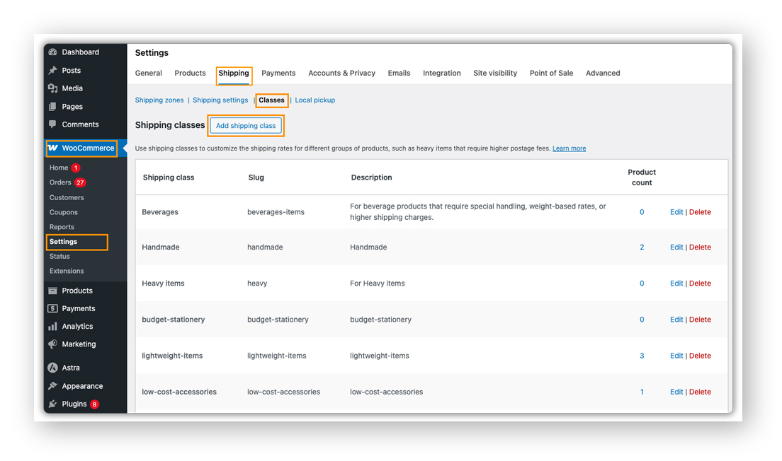
Task: Click lightweight-items product count 3
Action: point(642,356)
